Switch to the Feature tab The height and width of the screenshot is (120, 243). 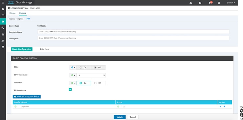[x=23, y=13]
